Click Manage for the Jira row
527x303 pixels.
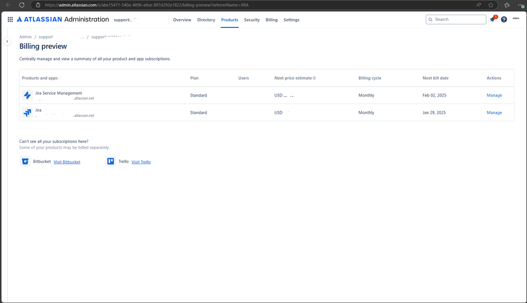point(494,113)
